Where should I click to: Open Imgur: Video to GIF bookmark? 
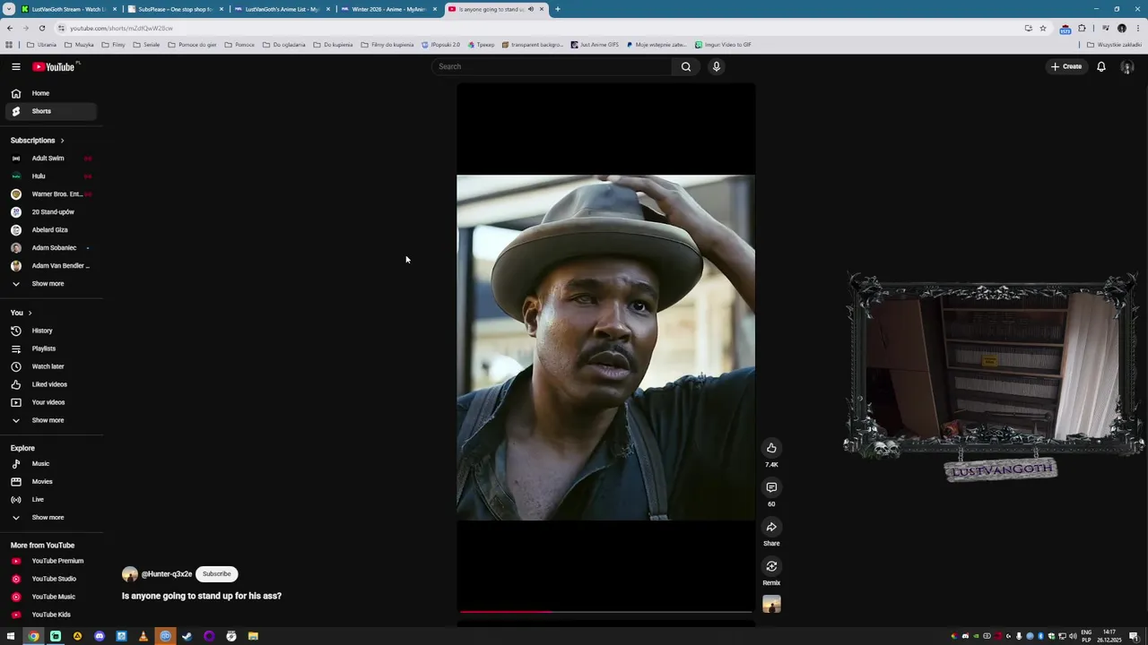tap(723, 45)
